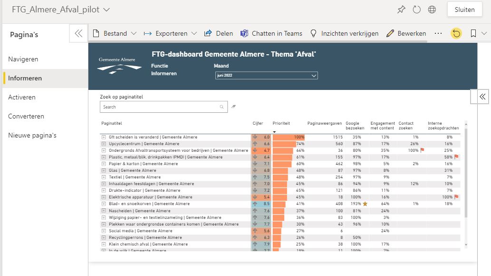Clear the search with the eraser icon

pyautogui.click(x=233, y=107)
